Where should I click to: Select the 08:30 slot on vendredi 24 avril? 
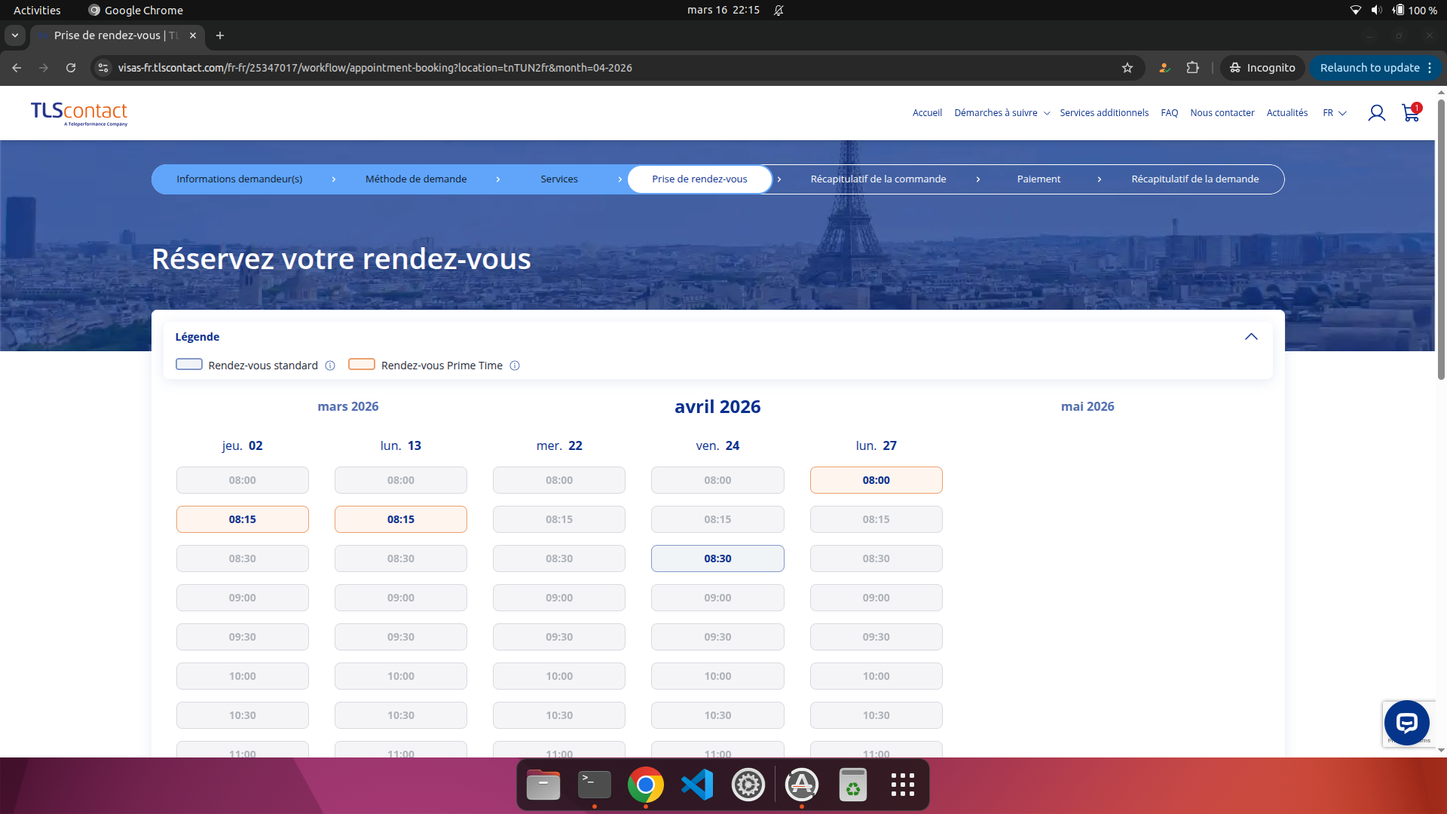click(717, 558)
